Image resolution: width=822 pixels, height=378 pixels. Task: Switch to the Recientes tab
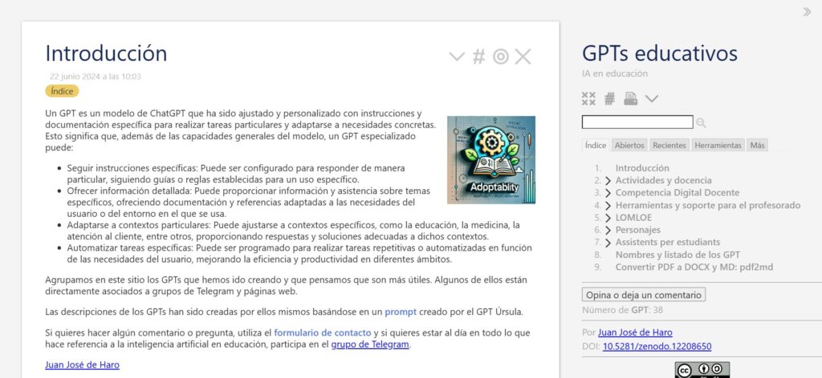point(669,145)
